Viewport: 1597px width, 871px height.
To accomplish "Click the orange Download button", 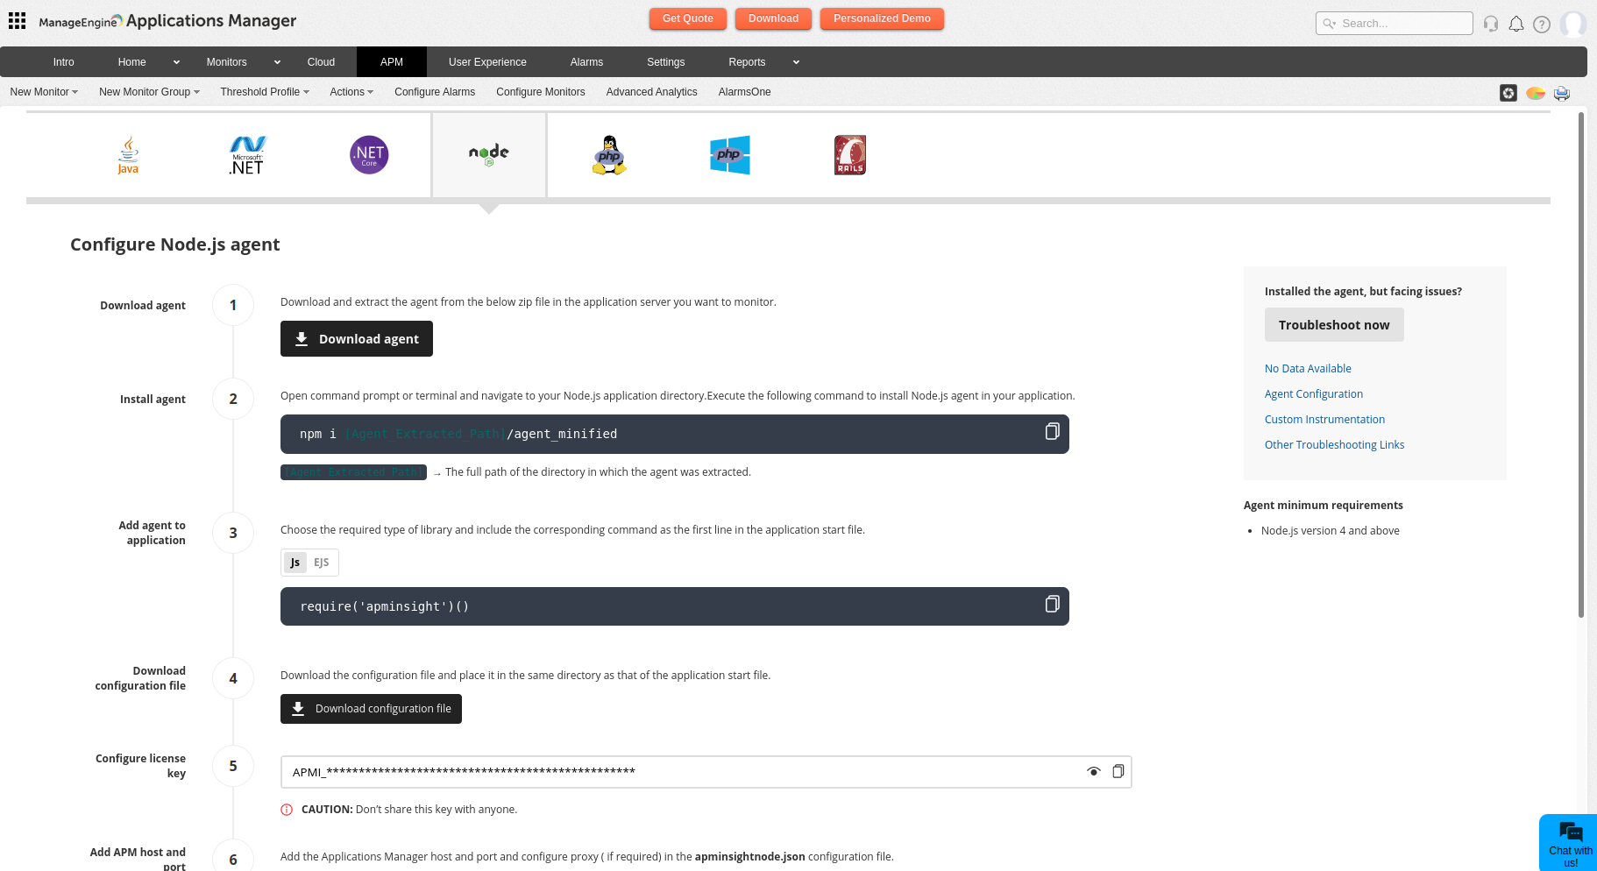I will 774,18.
